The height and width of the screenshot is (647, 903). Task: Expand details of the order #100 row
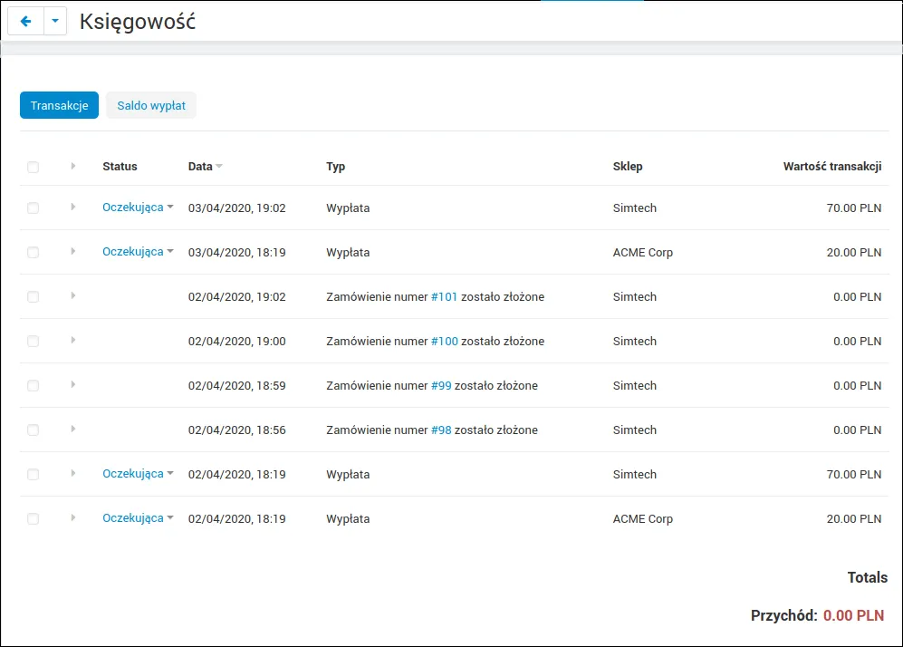pyautogui.click(x=73, y=340)
